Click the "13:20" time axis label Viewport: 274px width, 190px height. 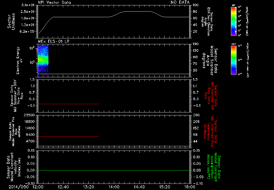point(89,187)
